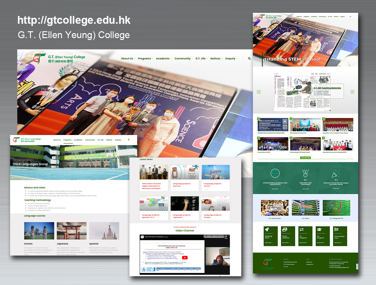The width and height of the screenshot is (376, 285).
Task: Click arrows icon on I.E. Program tile
Action: coord(301,230)
